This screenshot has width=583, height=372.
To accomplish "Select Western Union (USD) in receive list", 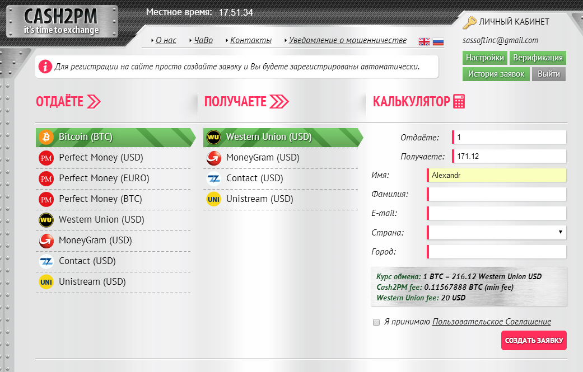I will pyautogui.click(x=283, y=138).
